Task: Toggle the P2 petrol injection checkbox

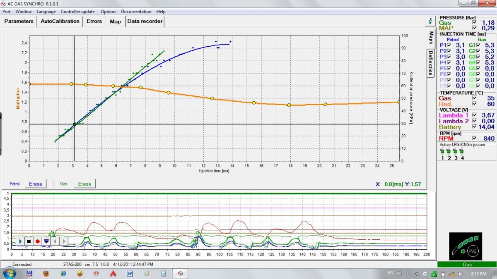Action: (449, 51)
